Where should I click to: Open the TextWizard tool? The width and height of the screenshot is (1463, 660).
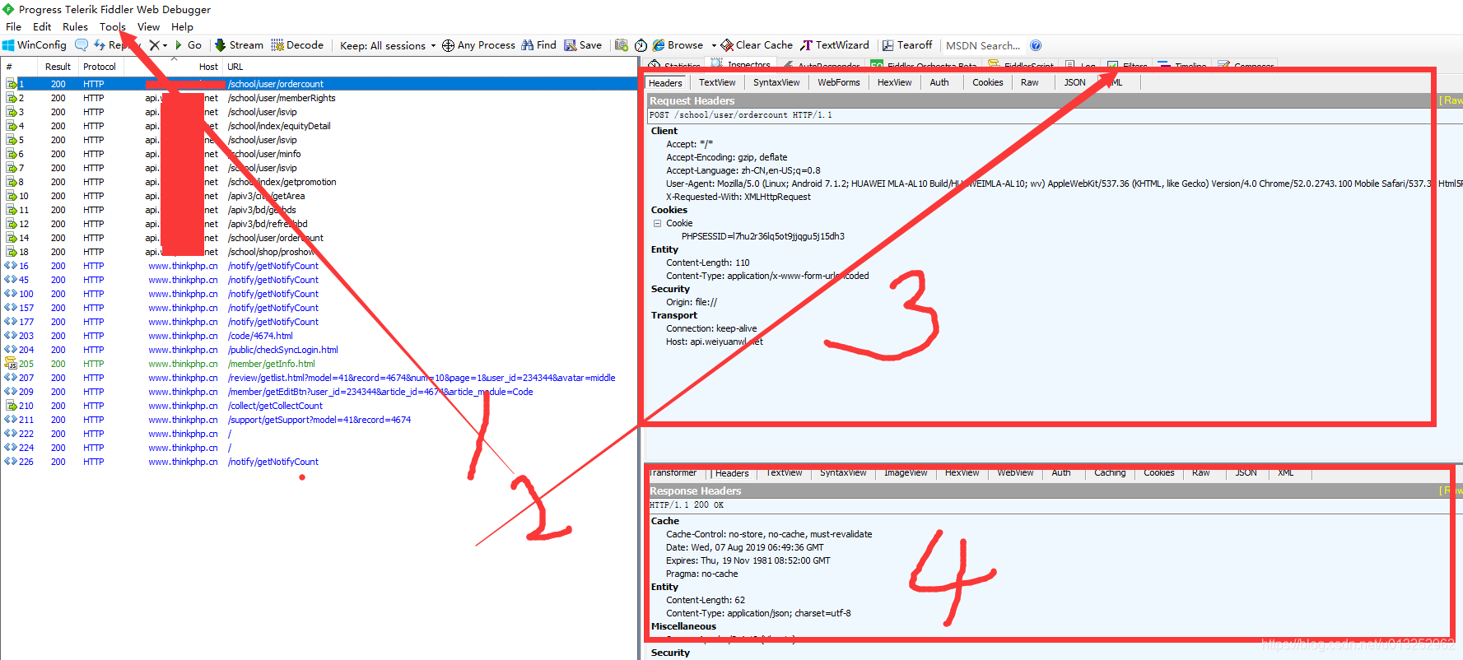tap(835, 45)
